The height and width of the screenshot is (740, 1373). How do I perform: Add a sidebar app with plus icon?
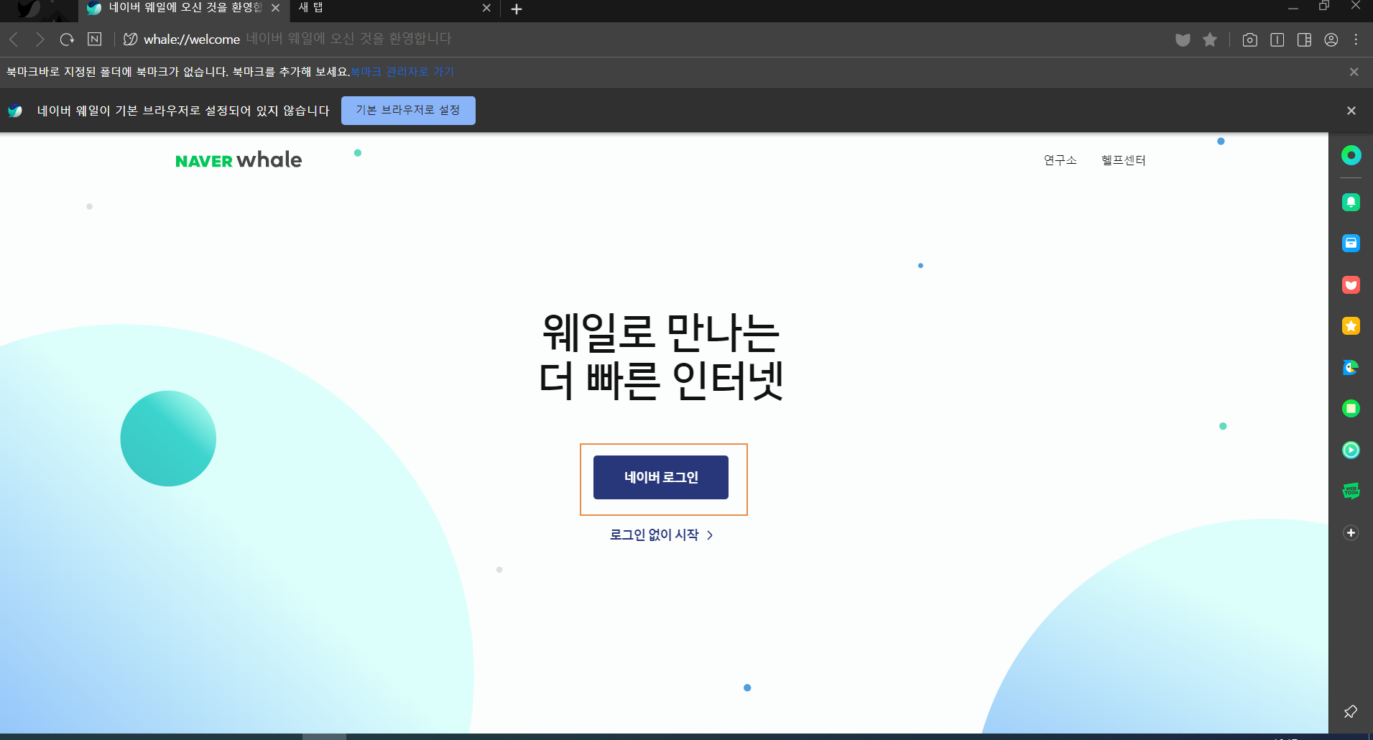(x=1351, y=532)
